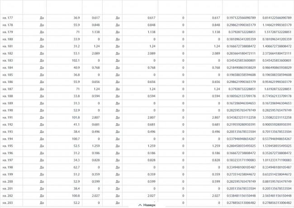Select the row label кв. 192
This screenshot has height=208, width=294.
tap(8, 125)
